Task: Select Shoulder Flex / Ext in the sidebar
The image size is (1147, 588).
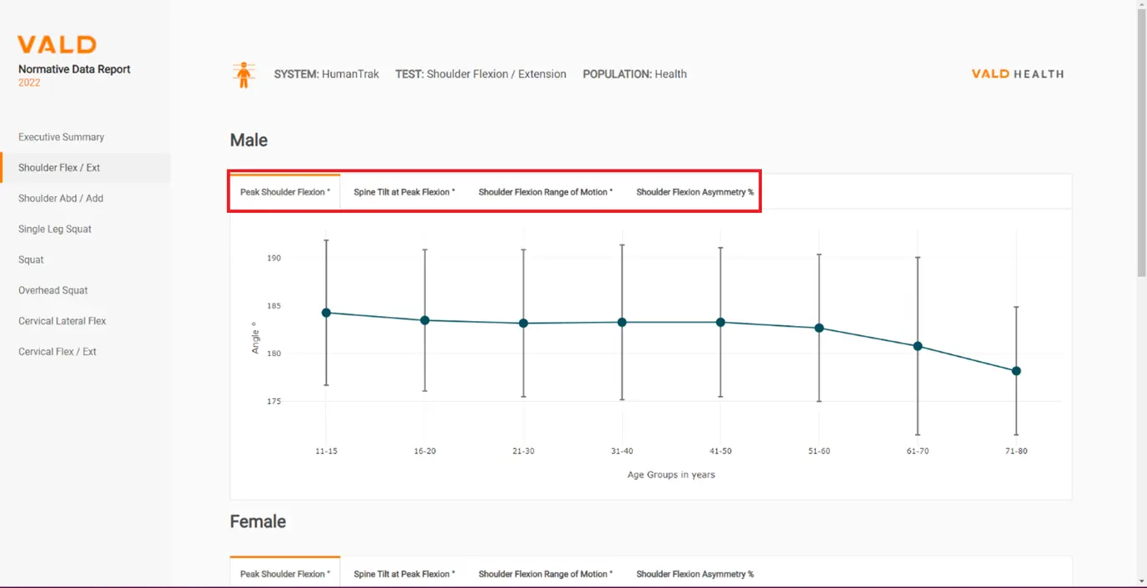Action: tap(59, 168)
